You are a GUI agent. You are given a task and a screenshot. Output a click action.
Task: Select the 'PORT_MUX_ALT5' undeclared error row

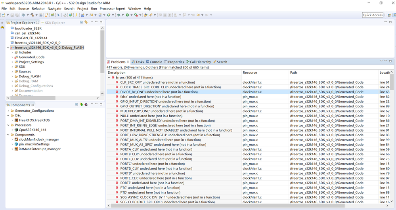click(x=249, y=140)
